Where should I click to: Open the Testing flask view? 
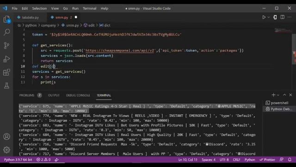click(x=6, y=85)
